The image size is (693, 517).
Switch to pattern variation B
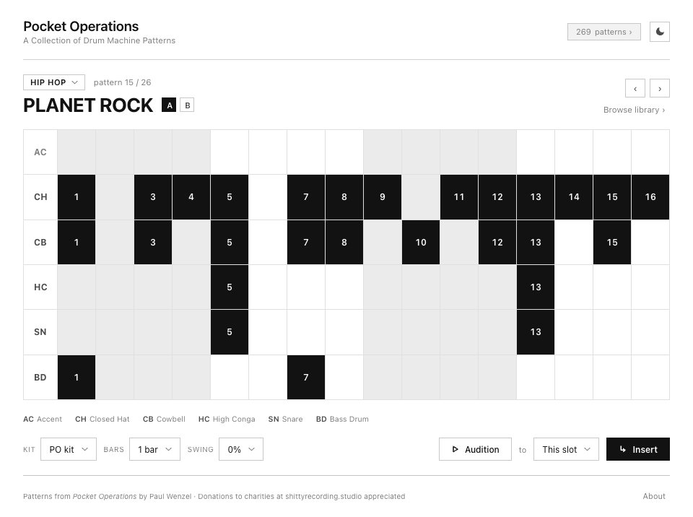[187, 105]
